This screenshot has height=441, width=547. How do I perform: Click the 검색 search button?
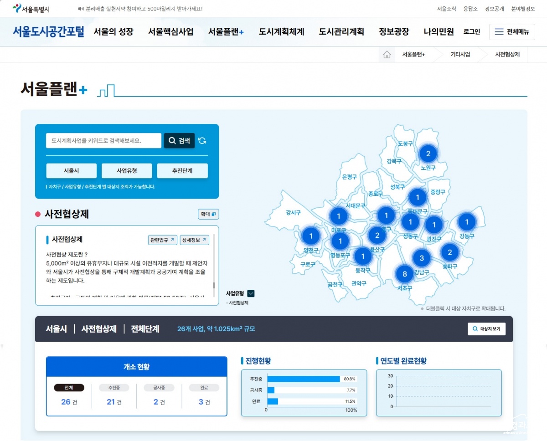(179, 141)
